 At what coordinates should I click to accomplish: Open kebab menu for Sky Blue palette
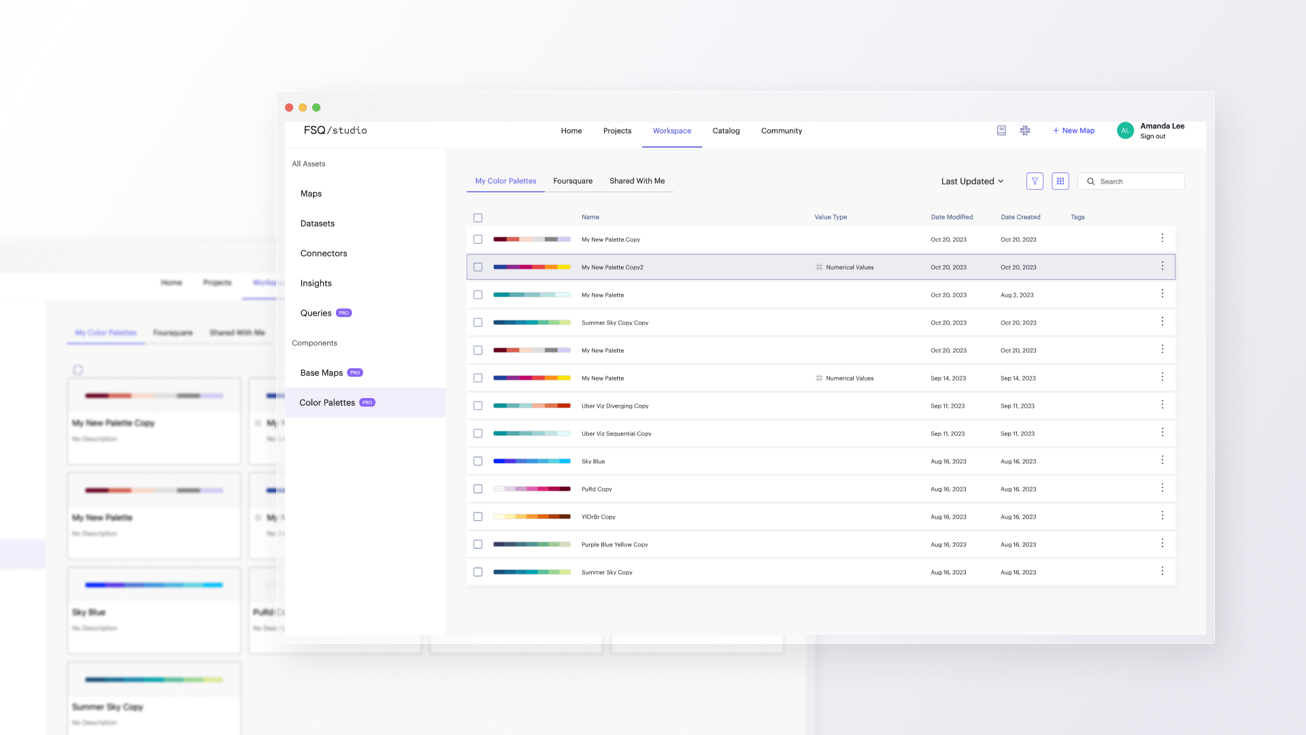click(1162, 461)
